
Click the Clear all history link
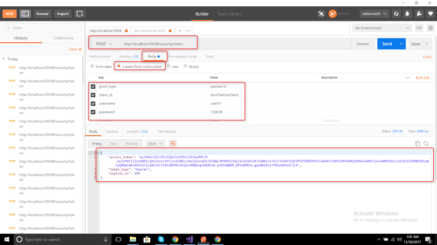click(75, 49)
